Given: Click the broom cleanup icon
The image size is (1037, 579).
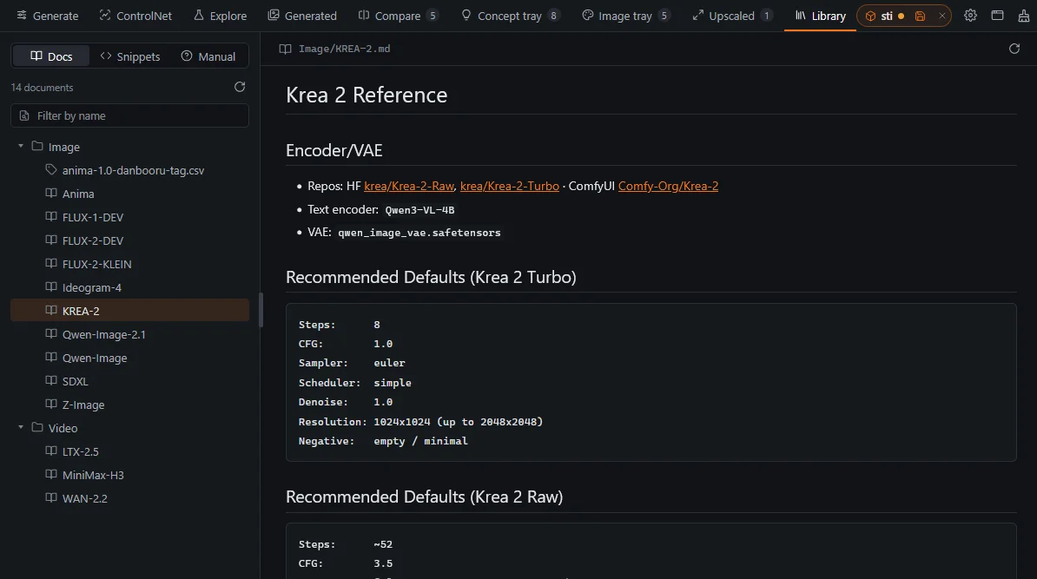Looking at the screenshot, I should (x=1023, y=16).
